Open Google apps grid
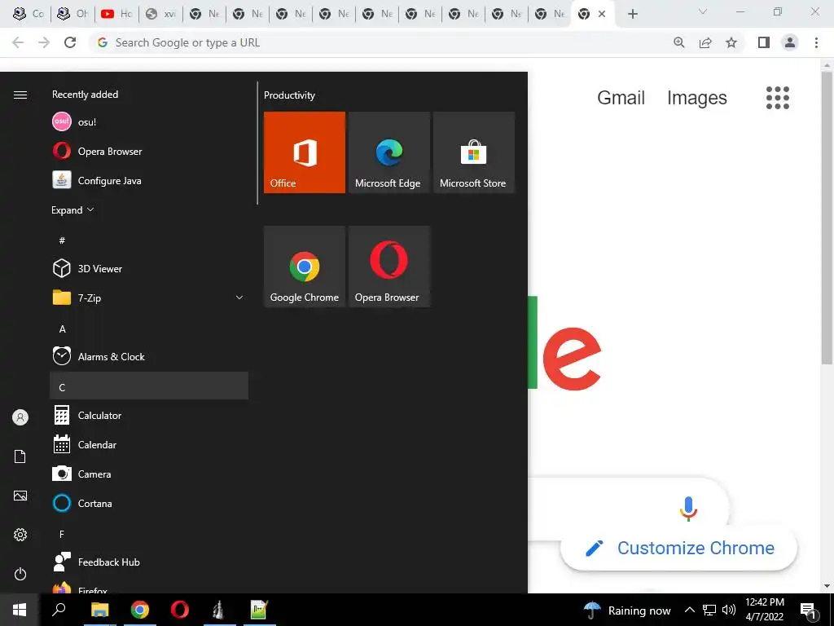Viewport: 834px width, 626px height. (778, 98)
